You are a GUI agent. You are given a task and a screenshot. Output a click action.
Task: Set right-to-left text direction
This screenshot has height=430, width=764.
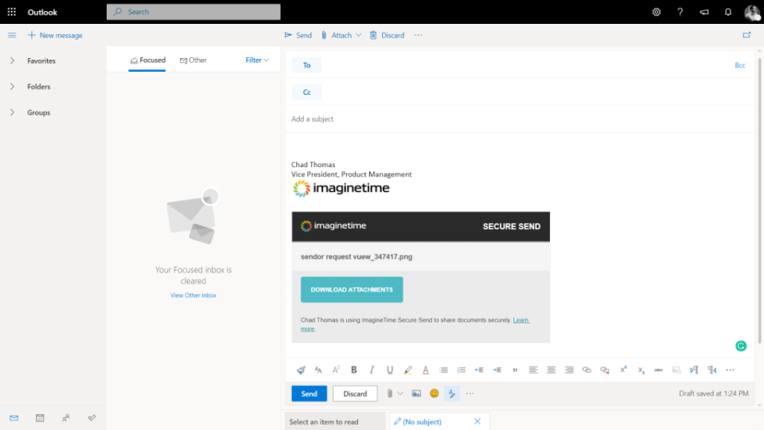pos(712,370)
